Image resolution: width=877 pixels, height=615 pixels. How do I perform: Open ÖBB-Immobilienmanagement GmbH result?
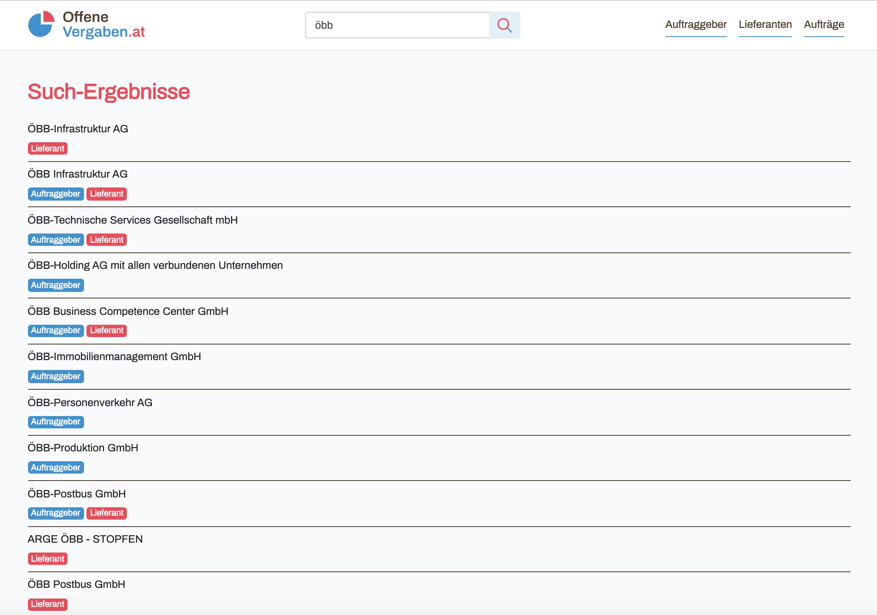(x=114, y=356)
